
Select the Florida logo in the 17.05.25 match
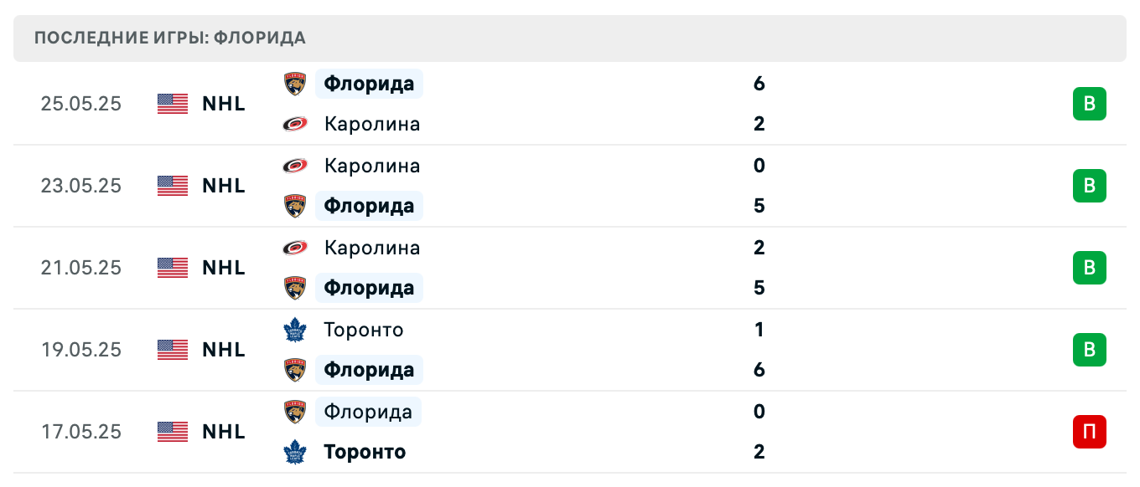tap(295, 412)
